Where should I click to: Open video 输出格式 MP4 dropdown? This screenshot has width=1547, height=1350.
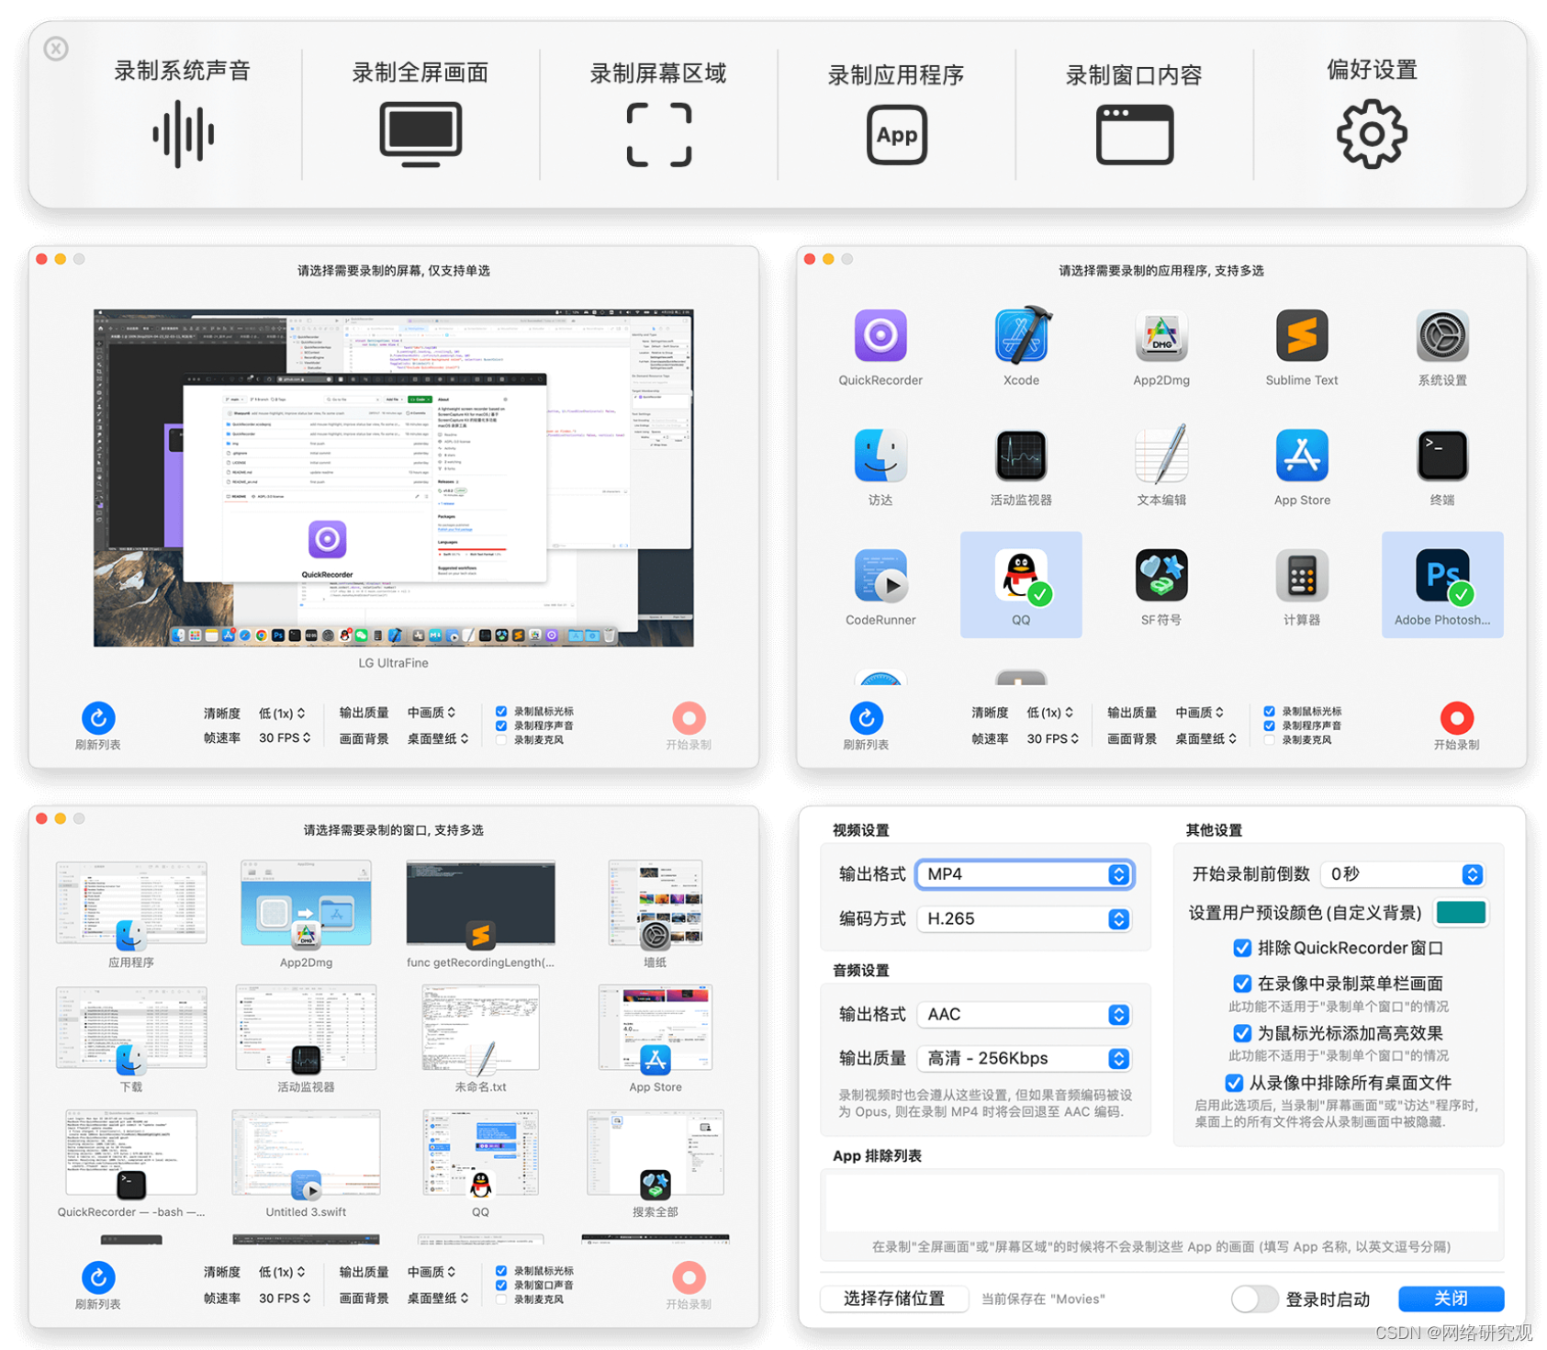click(1025, 874)
